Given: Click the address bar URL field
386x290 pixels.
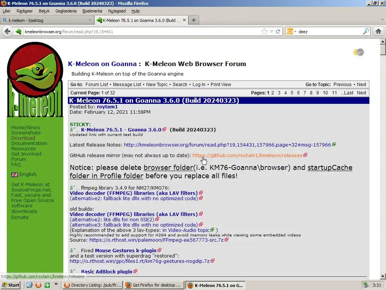Looking at the screenshot, I should (142, 32).
